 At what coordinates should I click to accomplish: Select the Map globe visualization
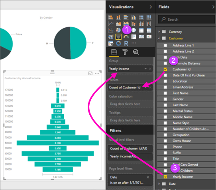(134, 30)
